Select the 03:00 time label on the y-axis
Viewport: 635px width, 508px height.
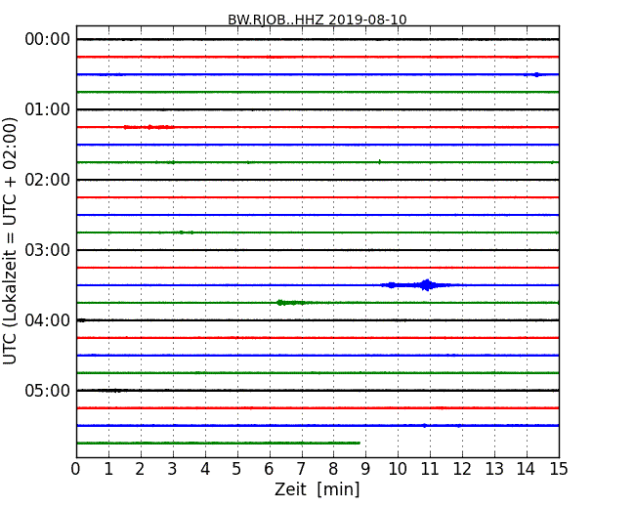48,250
